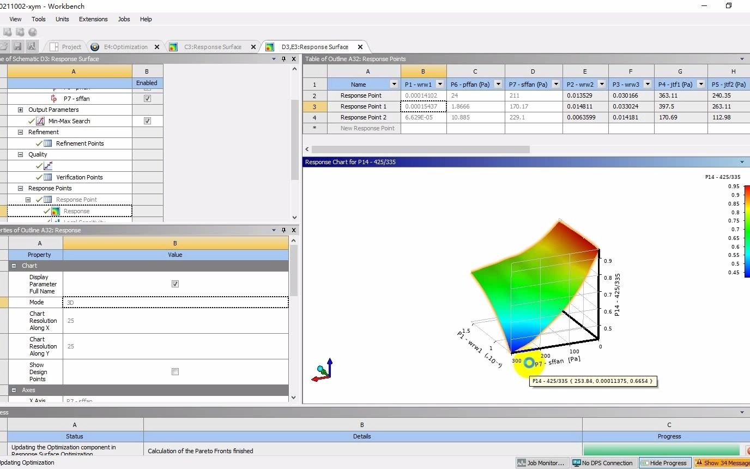Viewport: 750px width, 469px height.
Task: Click the Project tab schematic icon
Action: coord(54,47)
